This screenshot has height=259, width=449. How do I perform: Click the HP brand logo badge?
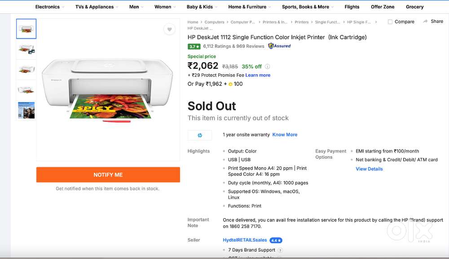tap(200, 135)
